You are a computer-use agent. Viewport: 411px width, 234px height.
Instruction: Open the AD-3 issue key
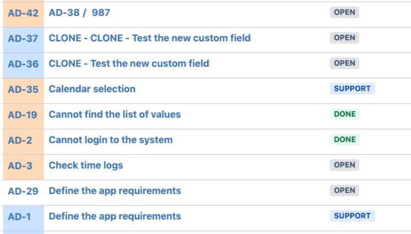coord(20,165)
